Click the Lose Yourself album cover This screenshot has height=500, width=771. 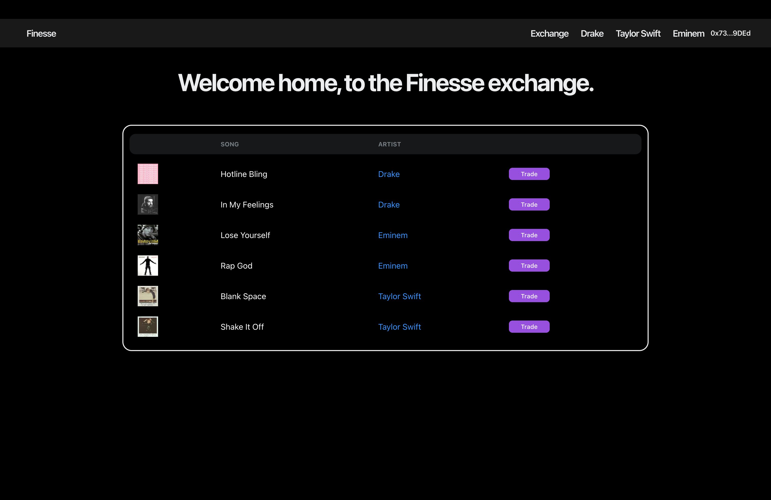148,235
